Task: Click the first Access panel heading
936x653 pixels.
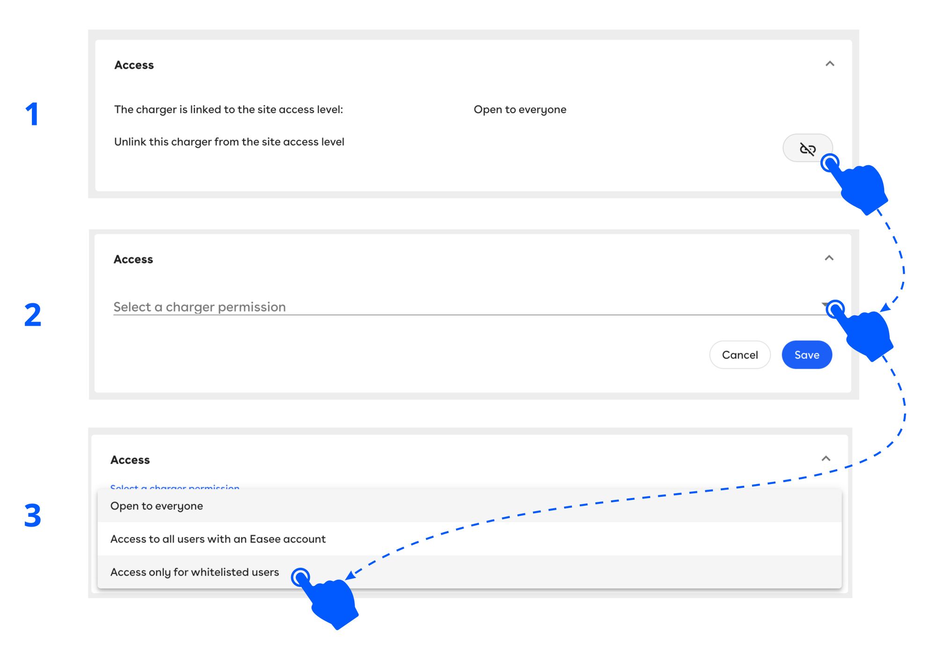Action: [134, 65]
